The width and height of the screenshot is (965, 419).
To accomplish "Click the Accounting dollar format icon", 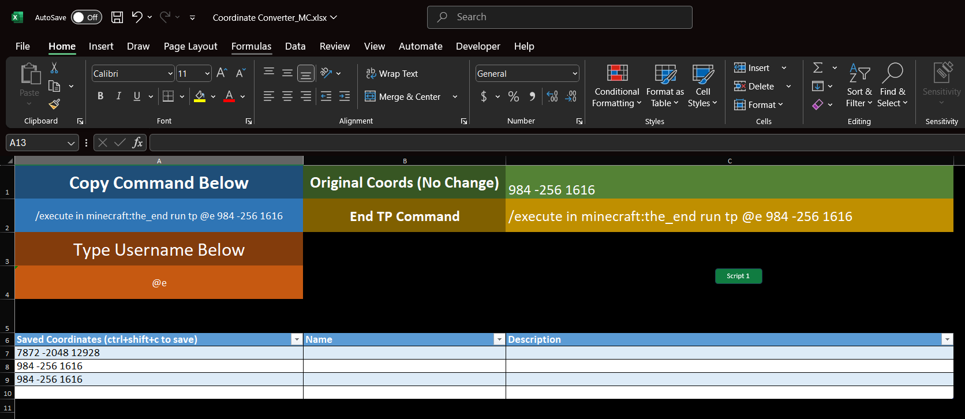I will tap(484, 96).
